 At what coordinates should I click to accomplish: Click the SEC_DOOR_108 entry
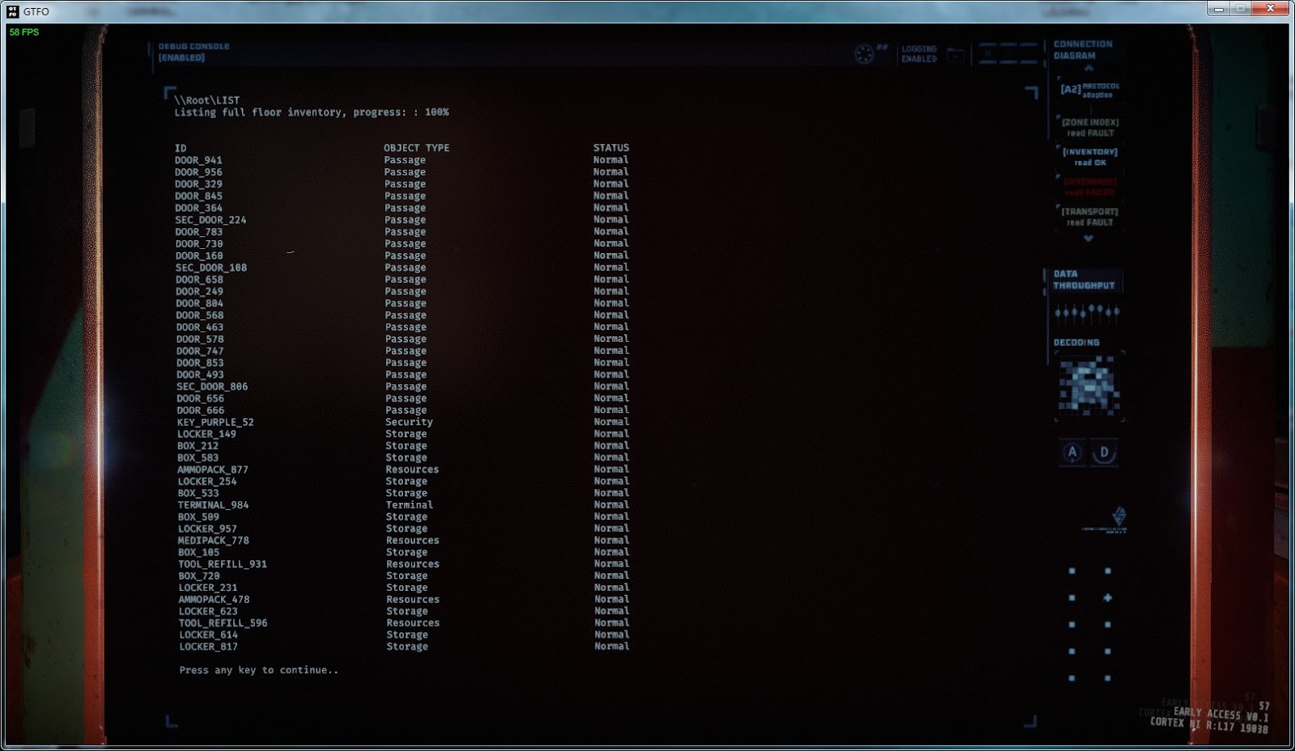(211, 268)
